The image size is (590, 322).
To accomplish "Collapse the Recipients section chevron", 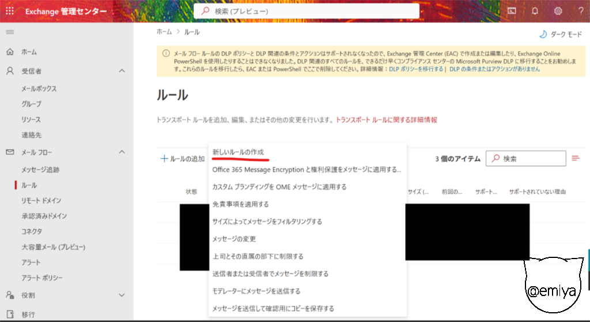I will (122, 71).
